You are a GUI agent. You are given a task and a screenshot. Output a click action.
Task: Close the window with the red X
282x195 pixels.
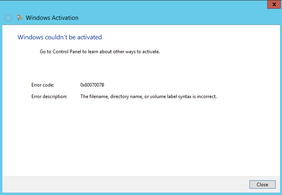(x=273, y=4)
